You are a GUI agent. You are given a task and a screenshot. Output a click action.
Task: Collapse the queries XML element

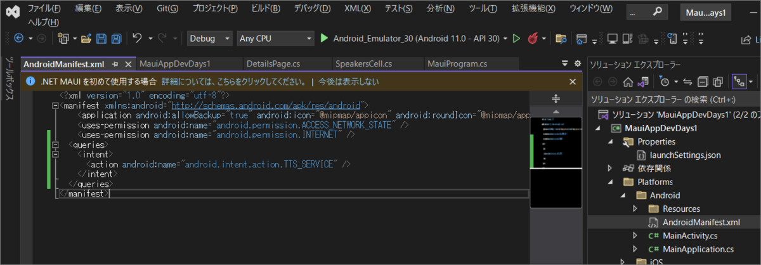[55, 145]
